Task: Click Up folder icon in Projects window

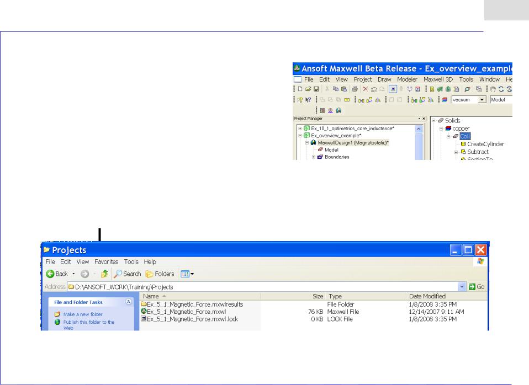Action: click(x=104, y=274)
